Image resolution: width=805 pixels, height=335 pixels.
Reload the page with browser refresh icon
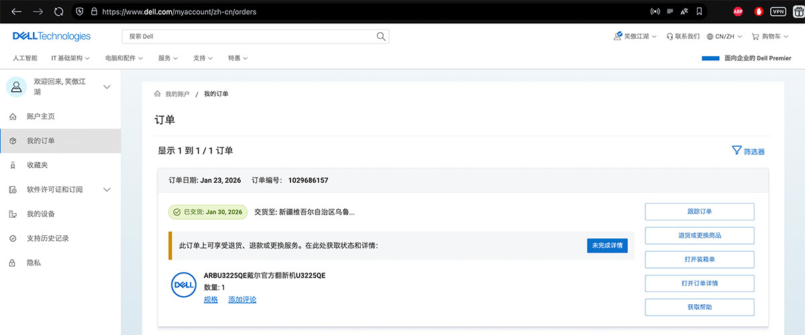[x=58, y=11]
